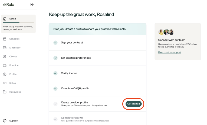The image size is (207, 125).
Task: Open the Messages envelope icon
Action: point(5,48)
